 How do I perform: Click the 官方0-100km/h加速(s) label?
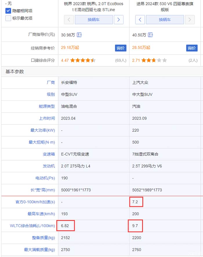click(35, 202)
